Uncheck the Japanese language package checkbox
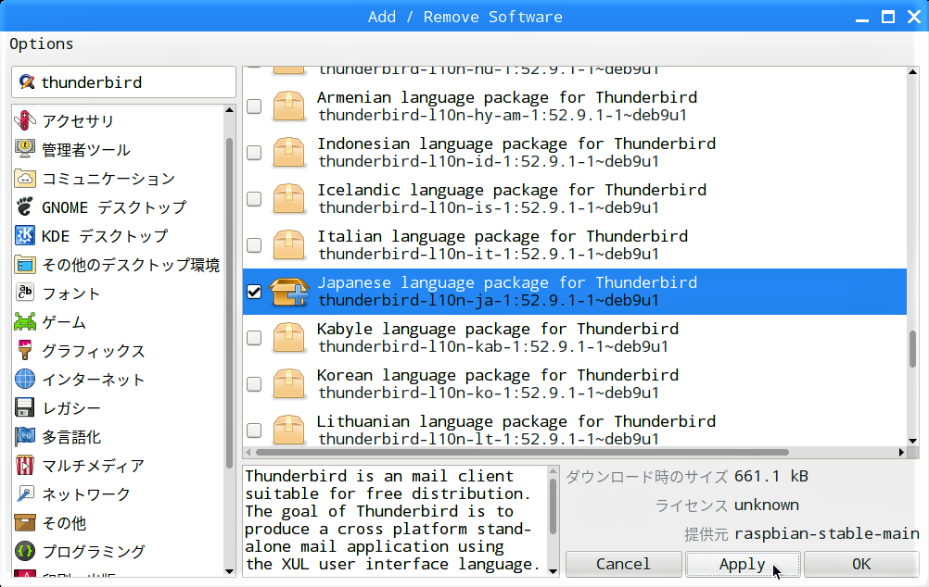This screenshot has height=587, width=929. (x=254, y=291)
